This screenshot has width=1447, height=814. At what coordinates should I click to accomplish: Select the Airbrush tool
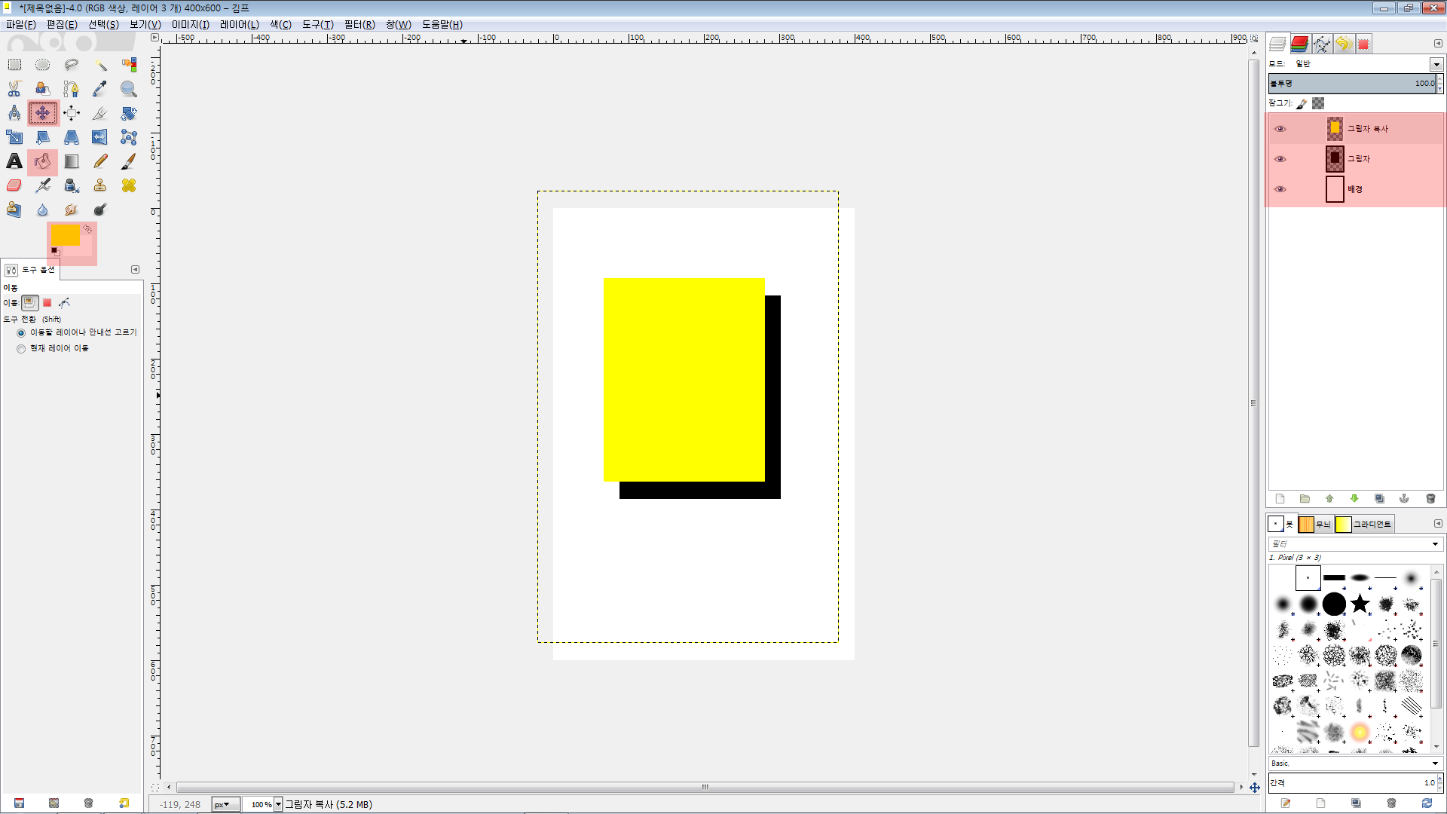(x=43, y=185)
